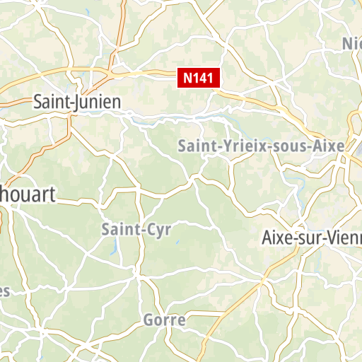Click the red N141 road shield

tap(199, 78)
